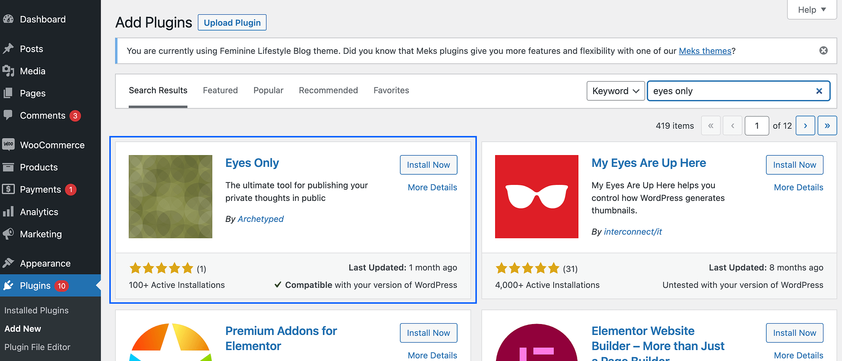842x361 pixels.
Task: Install the Eyes Only plugin
Action: (429, 165)
